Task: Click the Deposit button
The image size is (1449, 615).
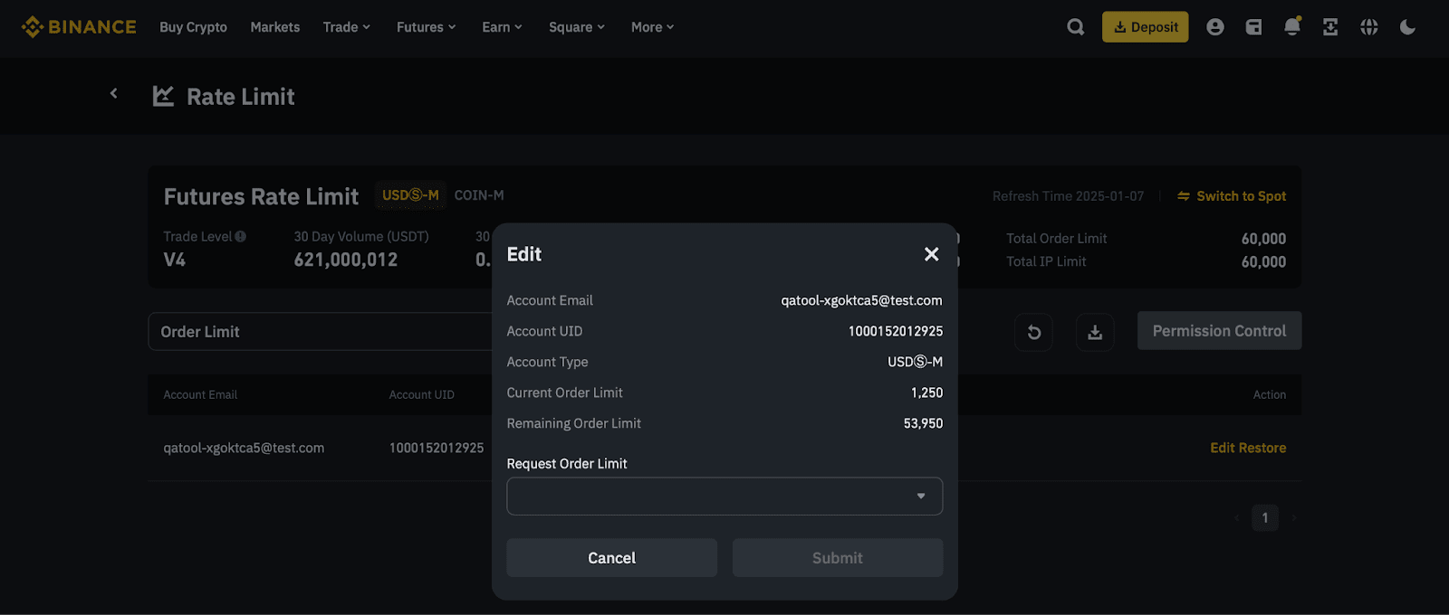Action: tap(1146, 27)
